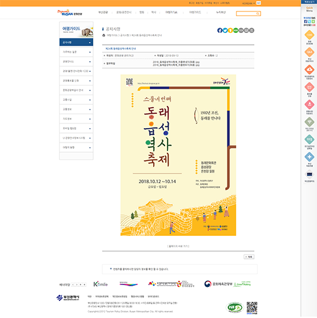Expand the 관광안내소 sidebar arrow

(89, 62)
